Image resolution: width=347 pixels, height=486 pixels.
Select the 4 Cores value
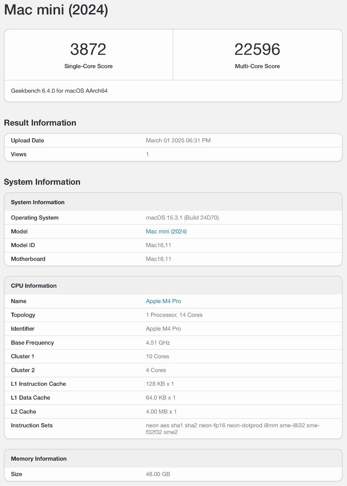[x=156, y=370]
